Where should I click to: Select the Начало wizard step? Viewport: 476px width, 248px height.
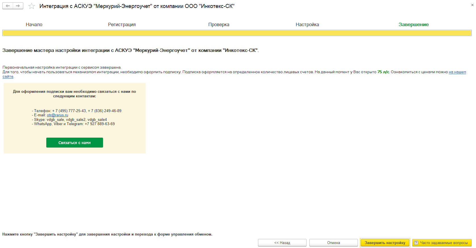click(34, 24)
